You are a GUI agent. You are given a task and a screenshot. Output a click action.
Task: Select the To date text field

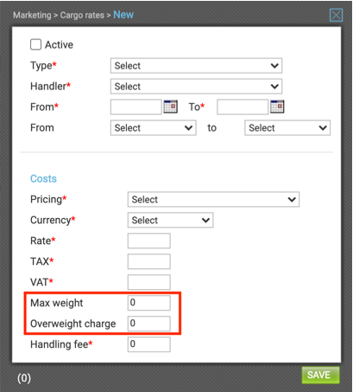[243, 107]
